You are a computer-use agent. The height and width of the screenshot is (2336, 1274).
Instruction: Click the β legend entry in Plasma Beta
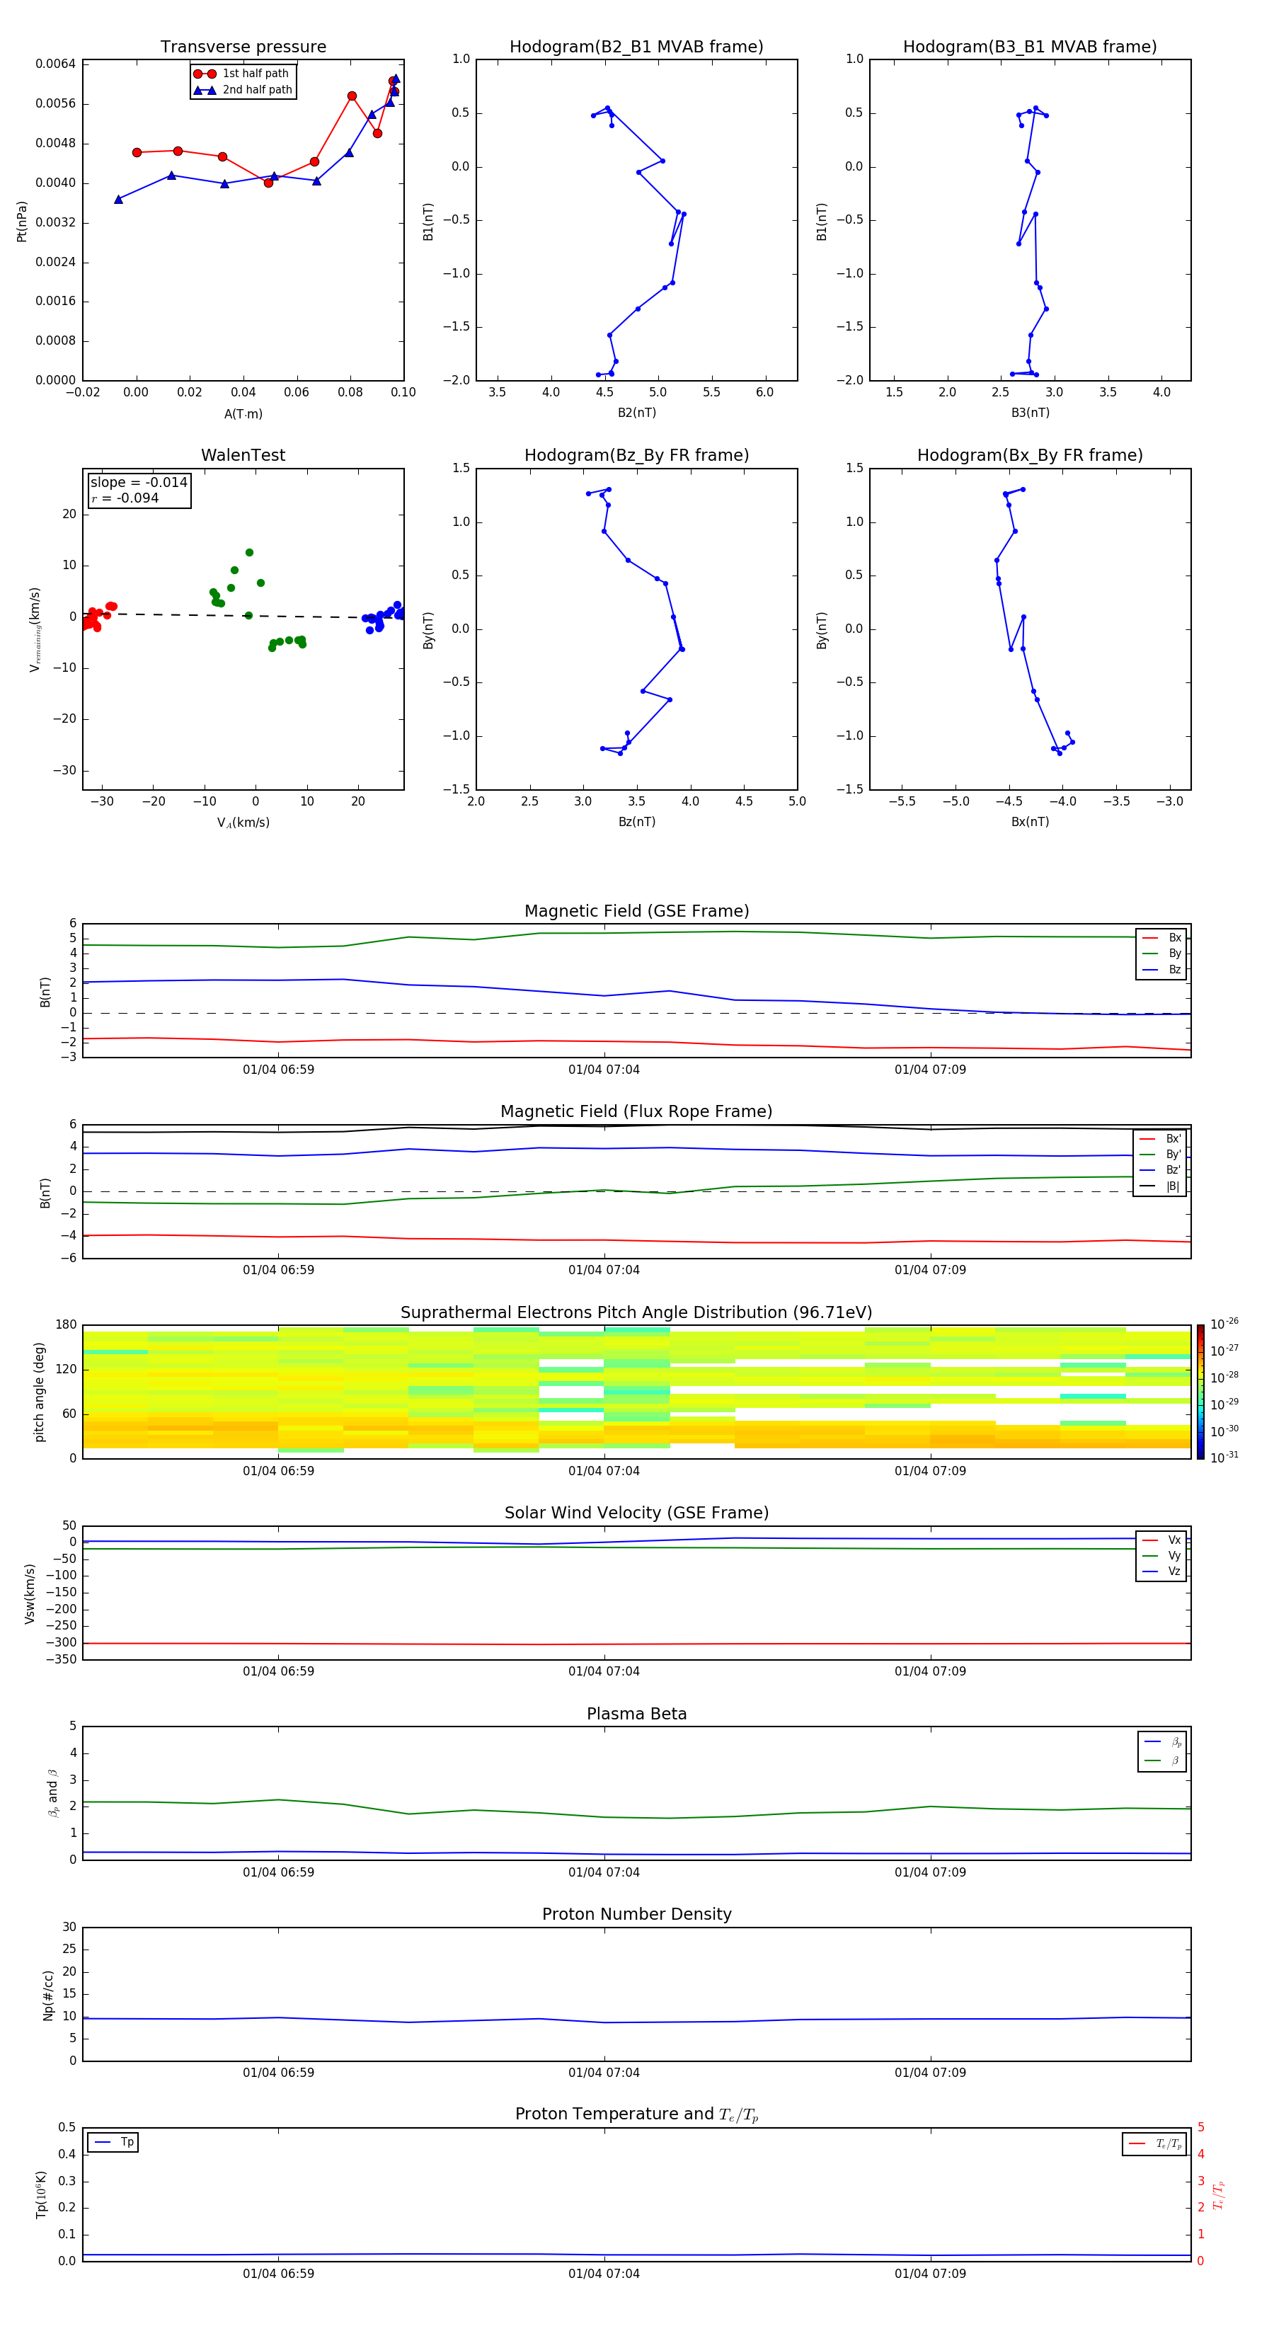point(1164,1760)
